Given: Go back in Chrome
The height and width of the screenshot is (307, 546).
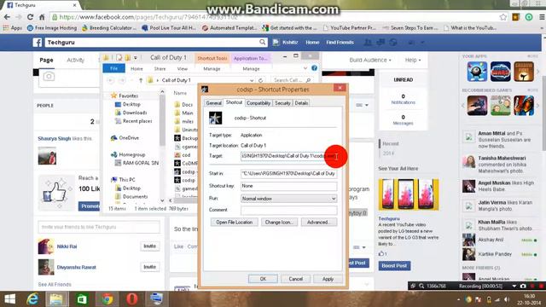Looking at the screenshot, I should click(x=7, y=17).
